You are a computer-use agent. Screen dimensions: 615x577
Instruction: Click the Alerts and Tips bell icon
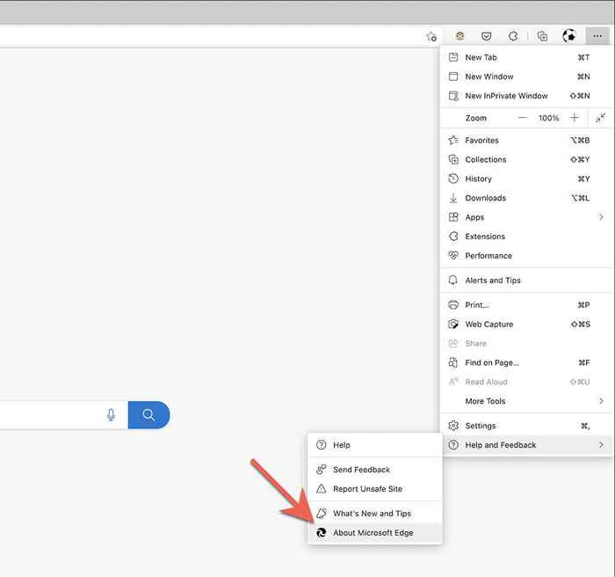pos(453,281)
